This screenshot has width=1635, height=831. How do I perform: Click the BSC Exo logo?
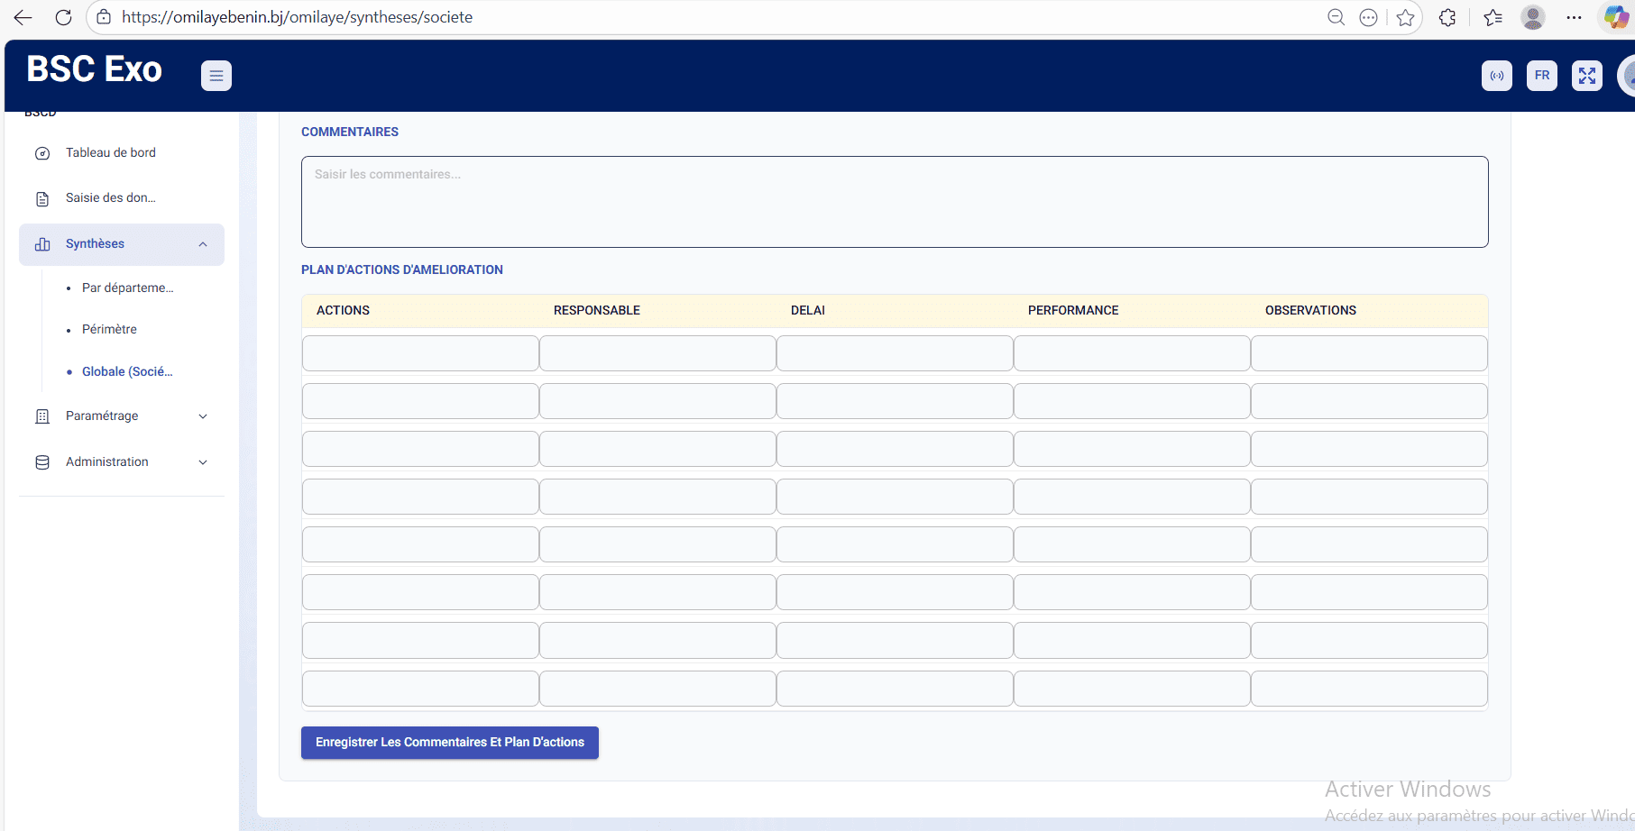pyautogui.click(x=94, y=69)
